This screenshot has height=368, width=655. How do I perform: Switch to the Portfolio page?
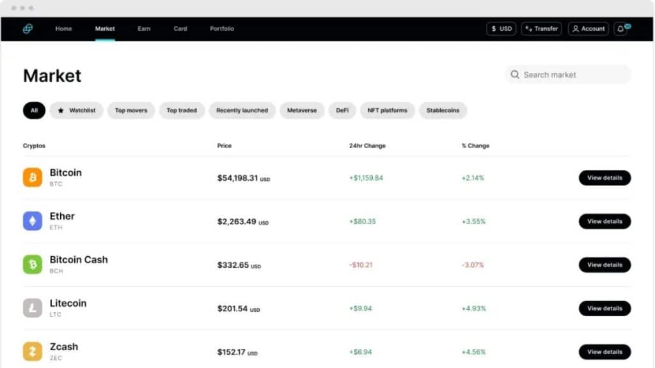tap(222, 28)
